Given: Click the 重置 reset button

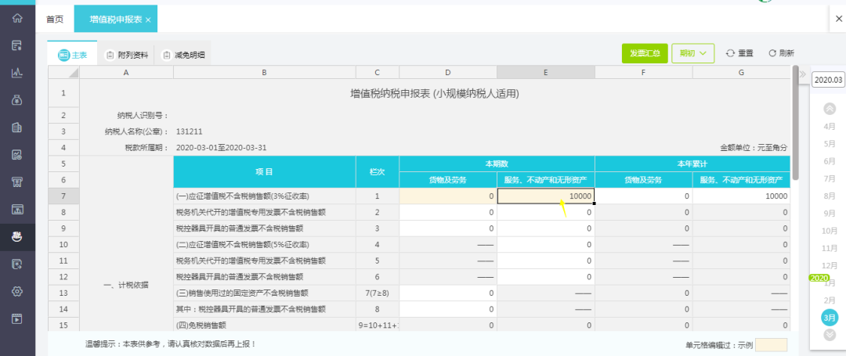Looking at the screenshot, I should point(739,53).
